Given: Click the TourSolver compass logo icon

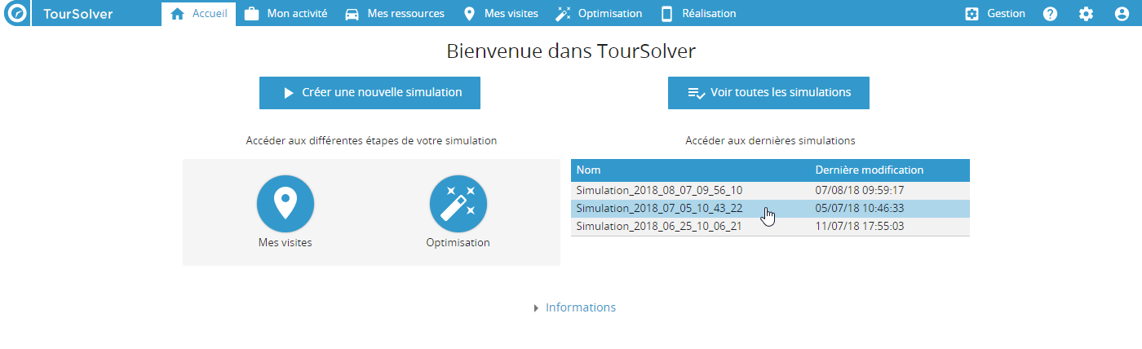Looking at the screenshot, I should [15, 13].
